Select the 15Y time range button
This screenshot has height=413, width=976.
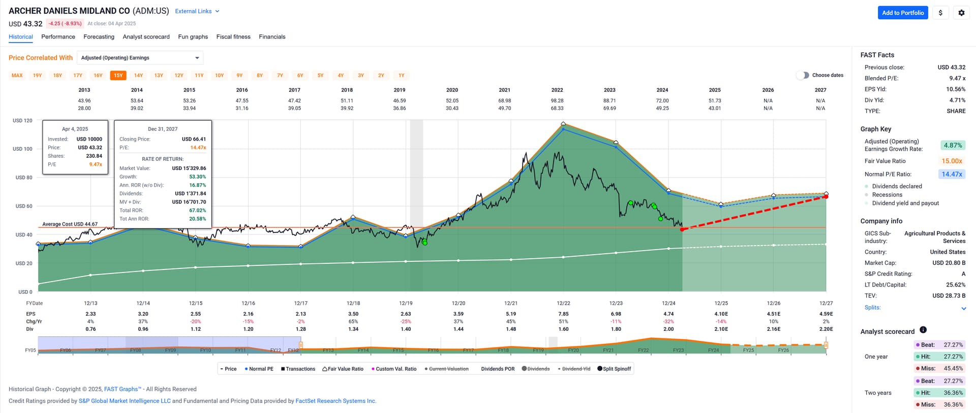click(118, 76)
